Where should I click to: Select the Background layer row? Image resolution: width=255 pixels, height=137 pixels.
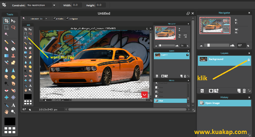tap(224, 61)
